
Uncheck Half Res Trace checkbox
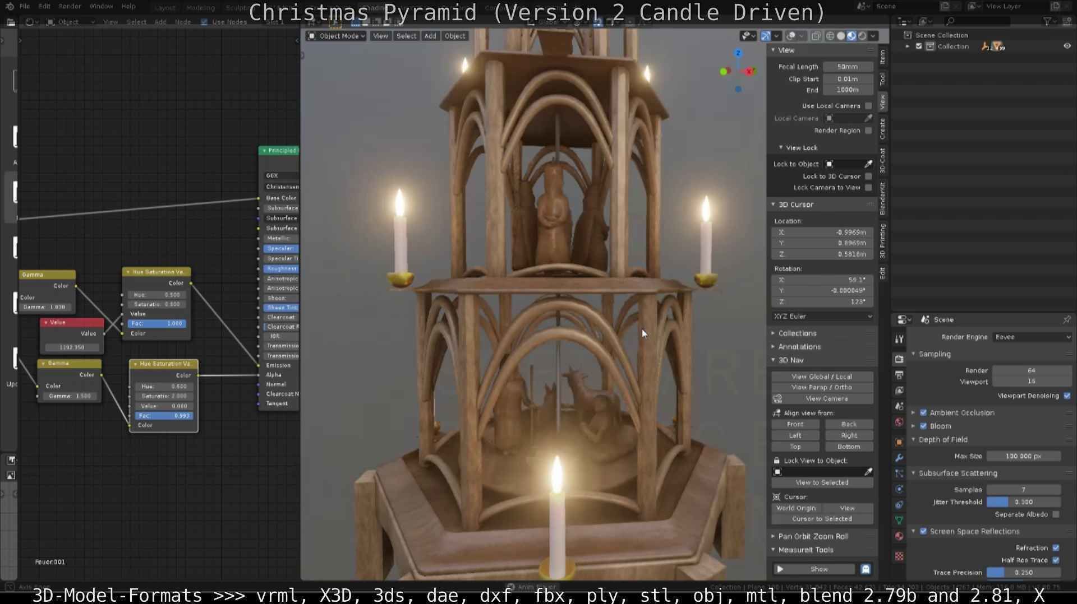[1056, 560]
